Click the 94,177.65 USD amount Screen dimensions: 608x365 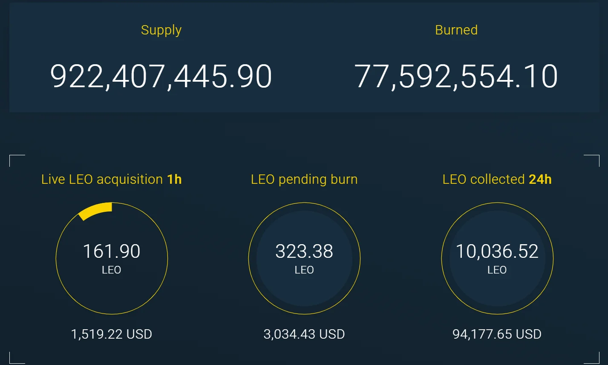click(497, 334)
